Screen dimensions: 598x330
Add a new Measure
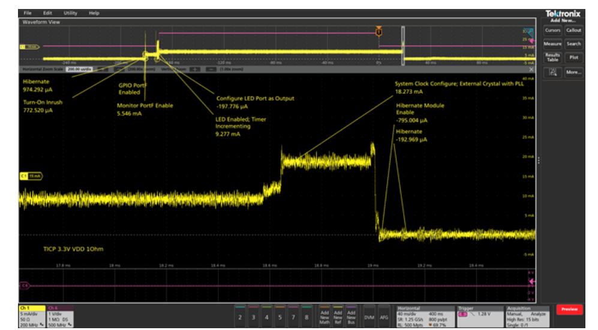(x=552, y=44)
